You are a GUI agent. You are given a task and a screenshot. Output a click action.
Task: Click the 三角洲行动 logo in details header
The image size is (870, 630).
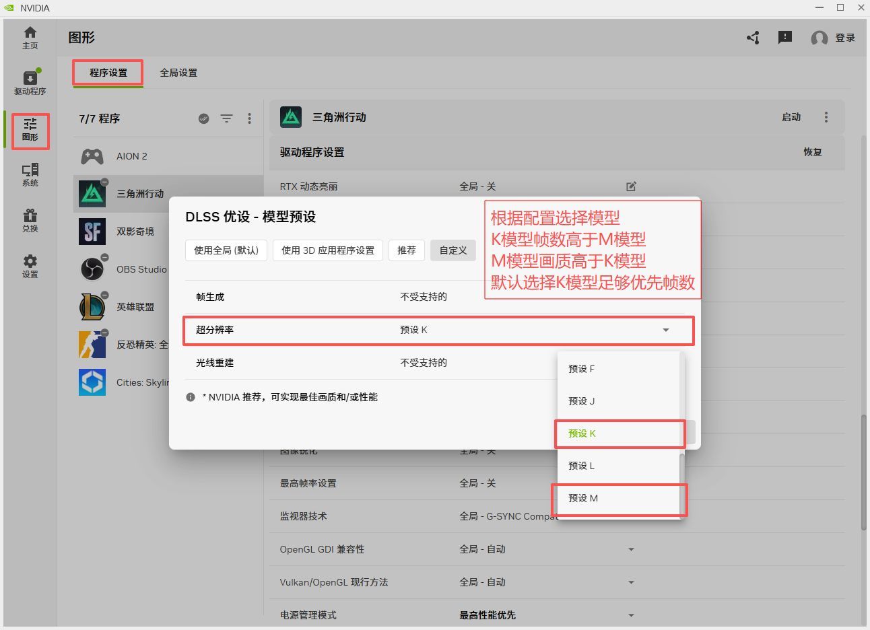pos(291,117)
